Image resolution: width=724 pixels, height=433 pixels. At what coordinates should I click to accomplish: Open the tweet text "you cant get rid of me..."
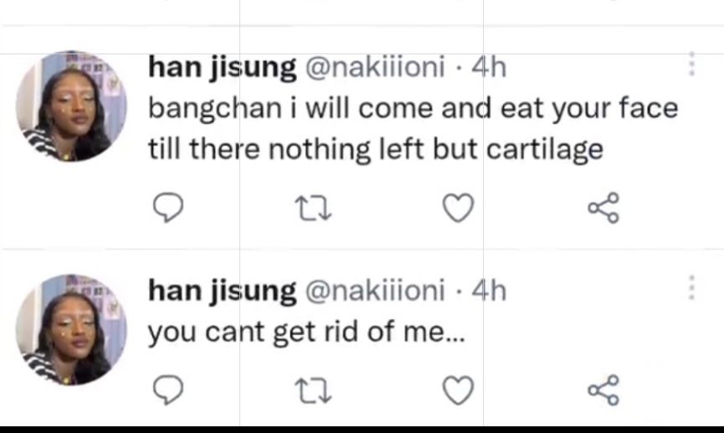point(306,333)
